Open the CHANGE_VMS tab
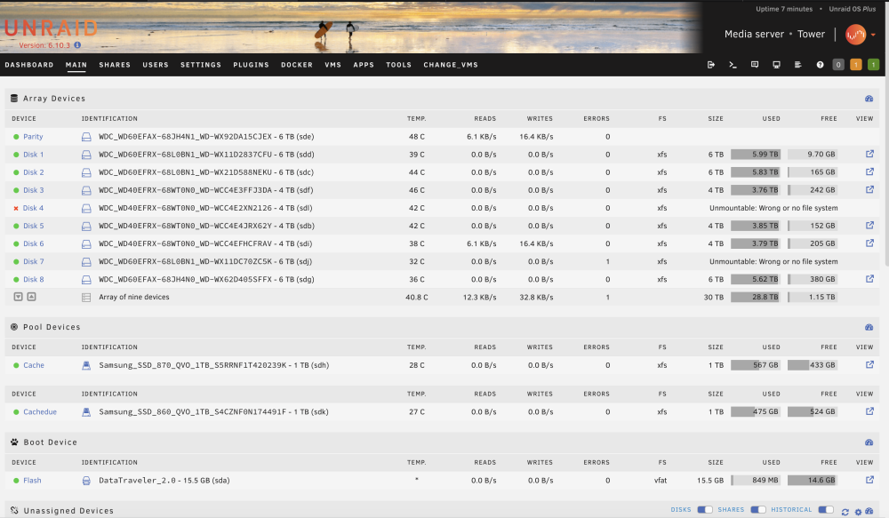 click(451, 65)
